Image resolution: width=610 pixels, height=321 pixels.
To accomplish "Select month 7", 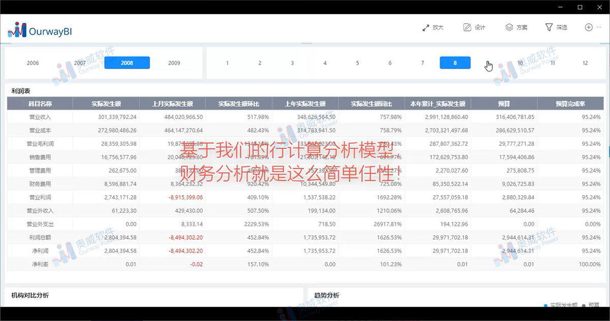I will point(422,63).
